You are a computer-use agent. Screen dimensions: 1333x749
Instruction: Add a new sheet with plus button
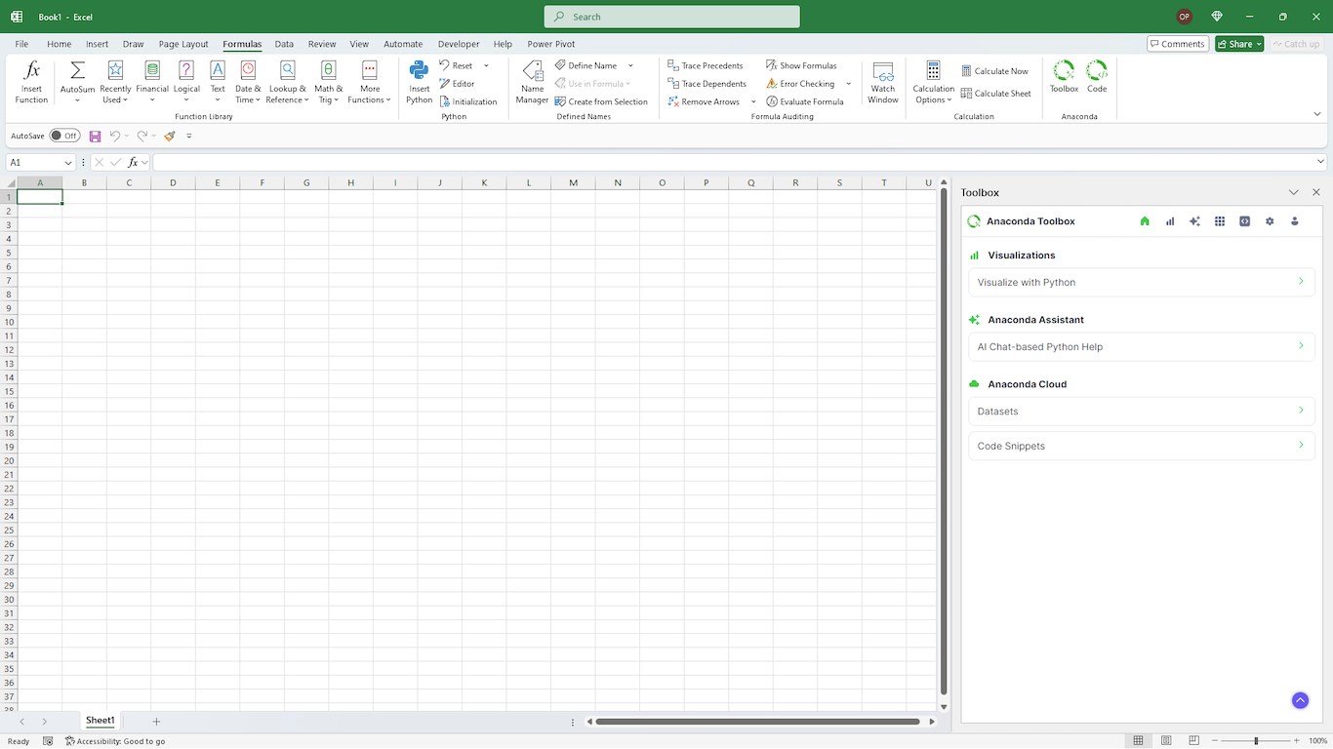point(156,722)
